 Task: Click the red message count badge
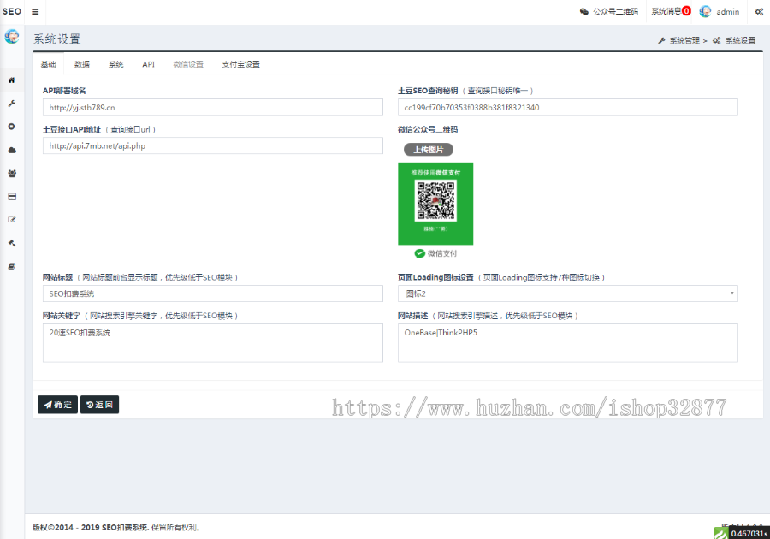click(686, 11)
